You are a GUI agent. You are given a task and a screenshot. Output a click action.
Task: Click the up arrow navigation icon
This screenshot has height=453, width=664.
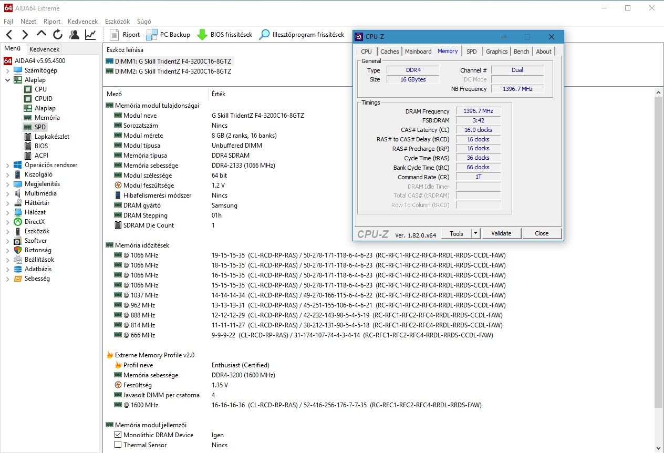[41, 35]
